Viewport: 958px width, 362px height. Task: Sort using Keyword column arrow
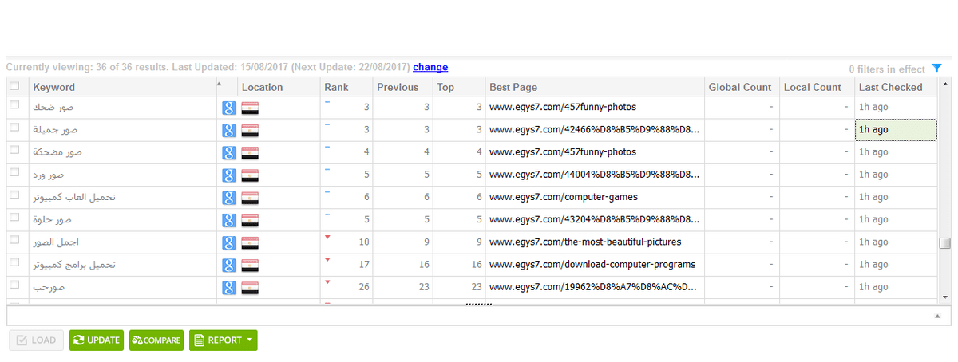(220, 84)
